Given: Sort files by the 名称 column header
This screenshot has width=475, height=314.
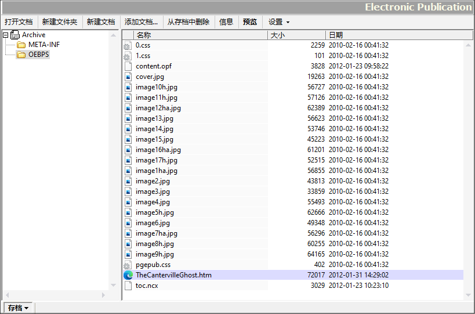Looking at the screenshot, I should [201, 35].
